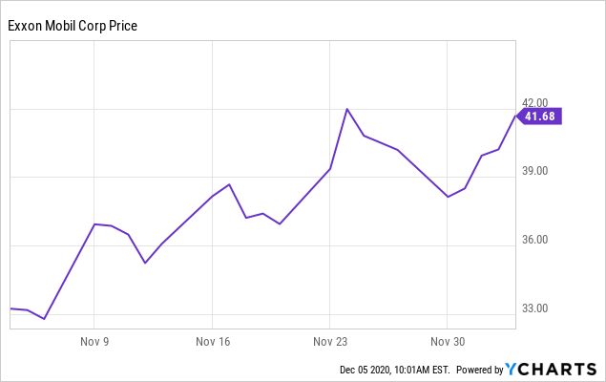Screen dimensions: 606x382
Task: Click the Powered by text
Action: click(x=479, y=370)
